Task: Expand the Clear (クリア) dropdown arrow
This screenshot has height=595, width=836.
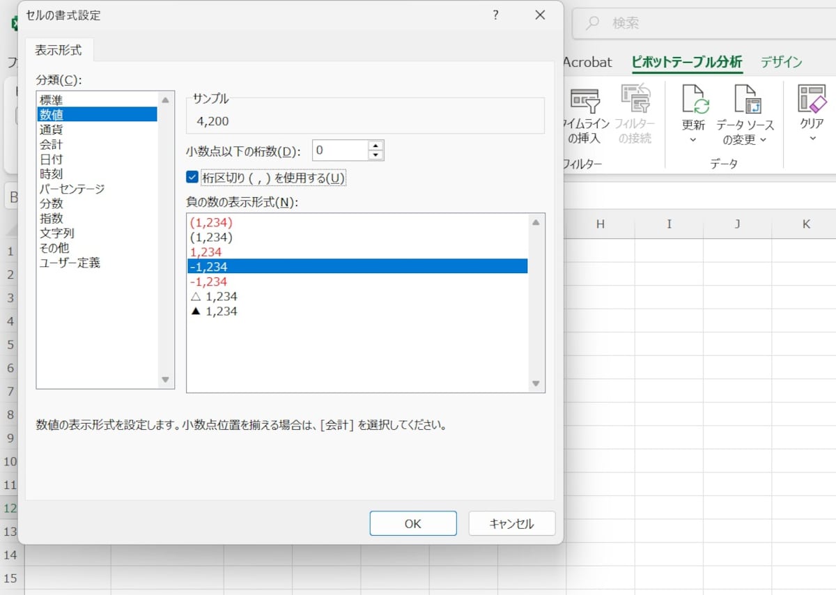Action: point(812,139)
